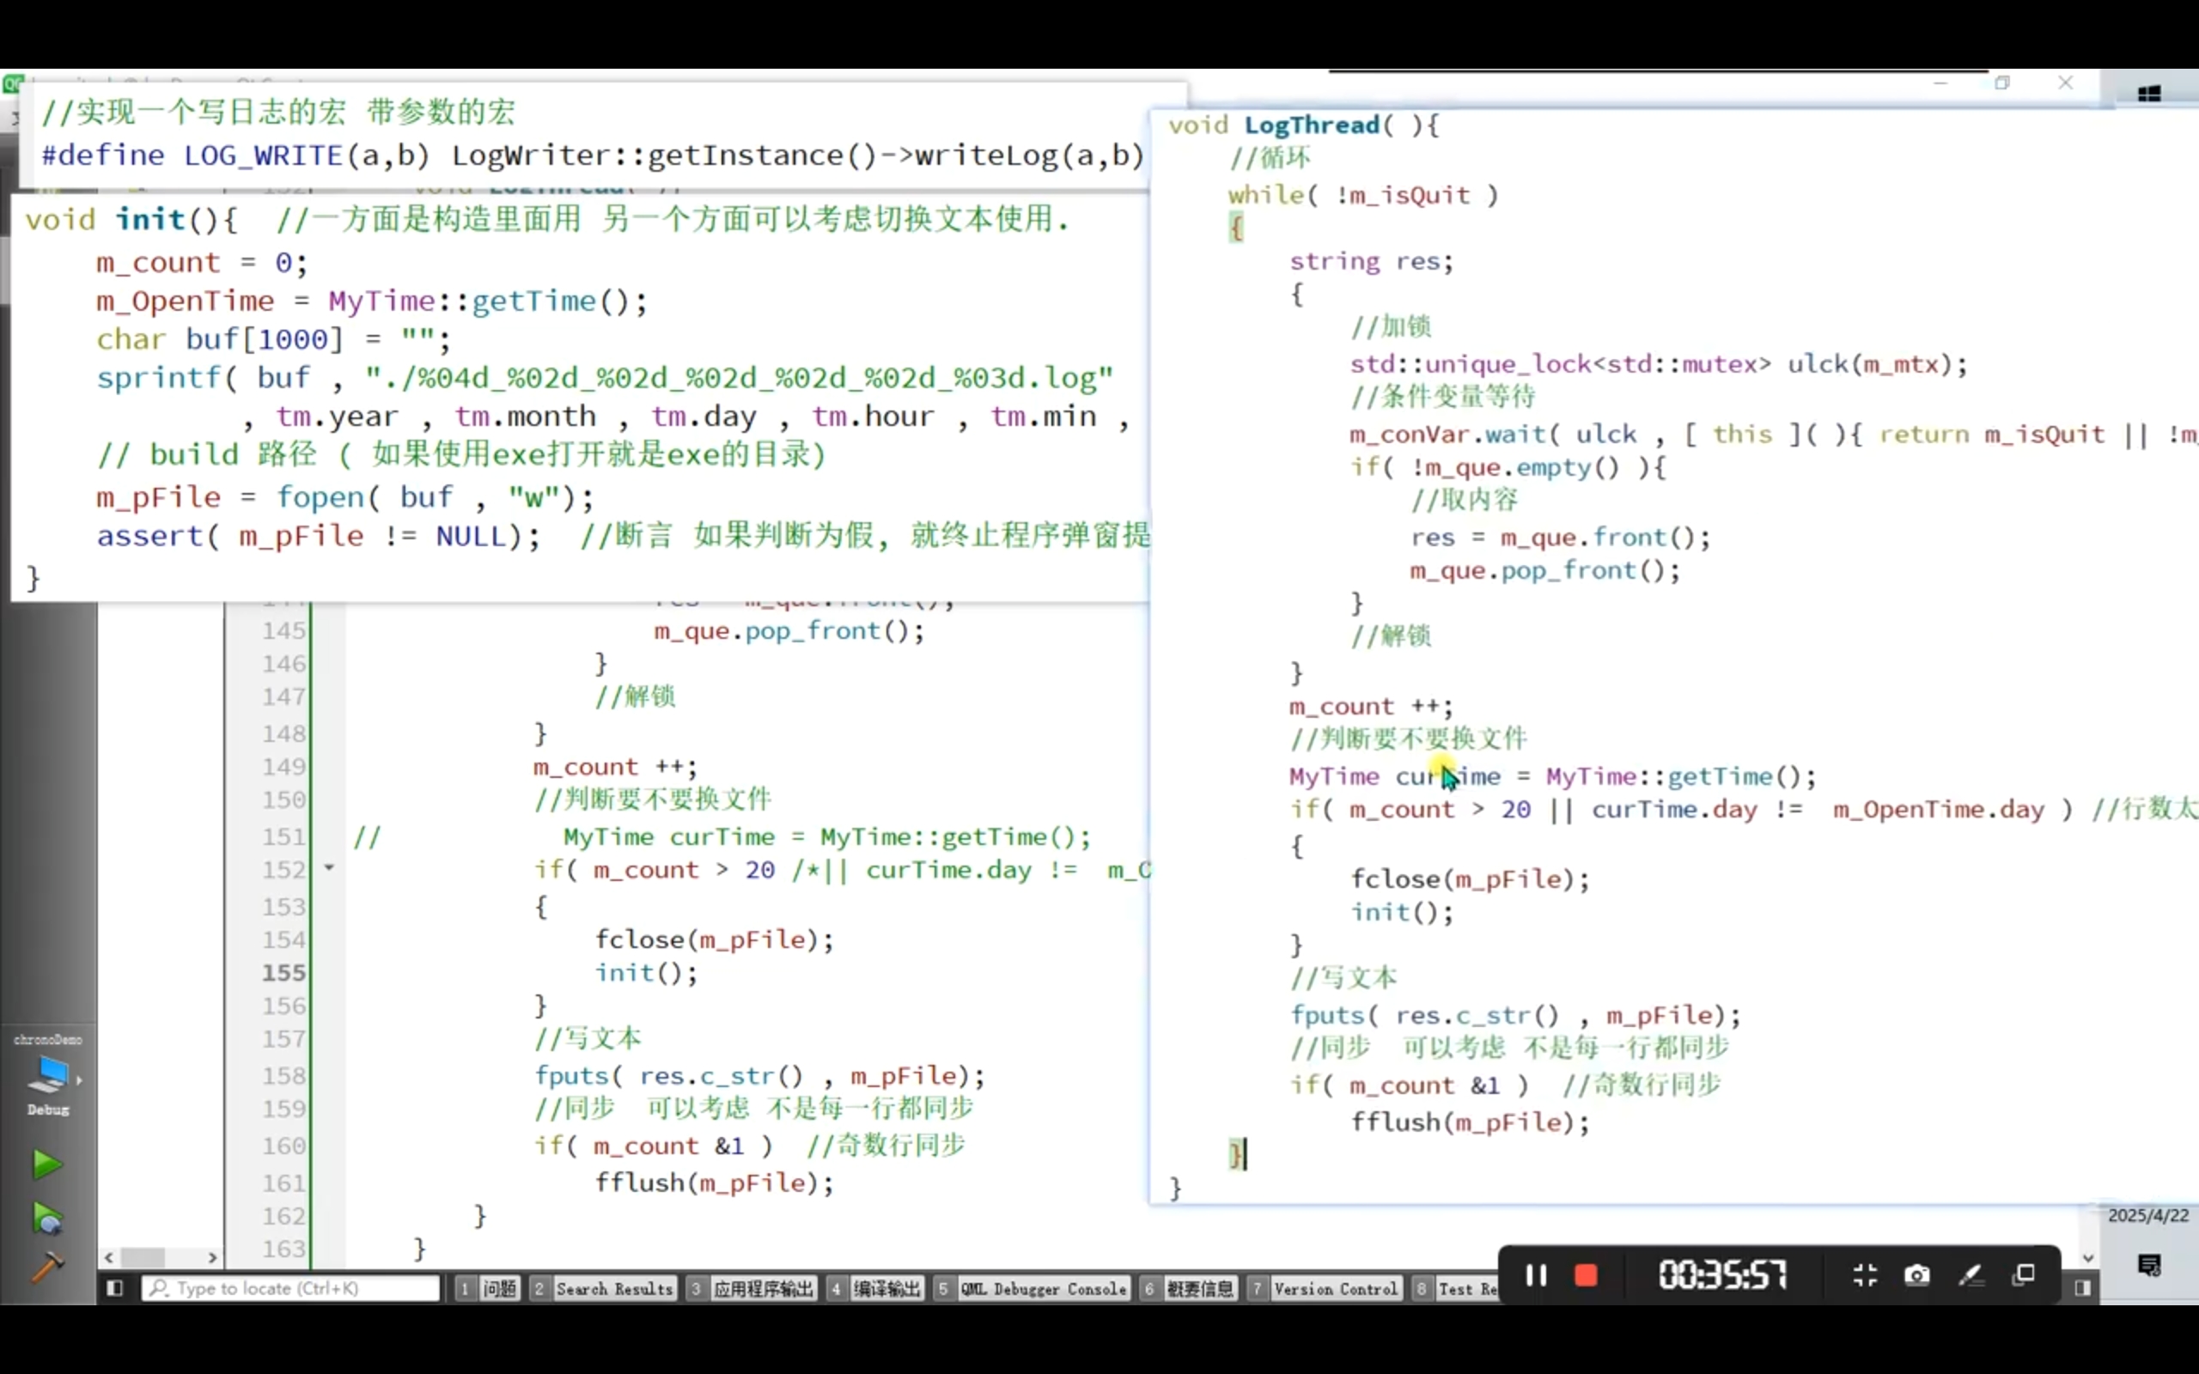Open Windows notification center icon
This screenshot has height=1374, width=2199.
coord(2149,1265)
